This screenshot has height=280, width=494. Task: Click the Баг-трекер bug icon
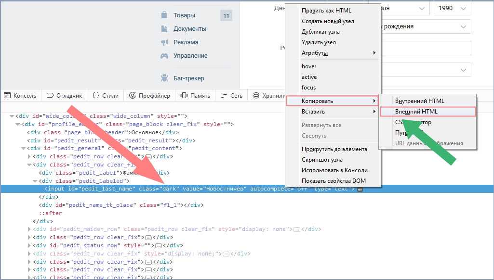tap(164, 78)
